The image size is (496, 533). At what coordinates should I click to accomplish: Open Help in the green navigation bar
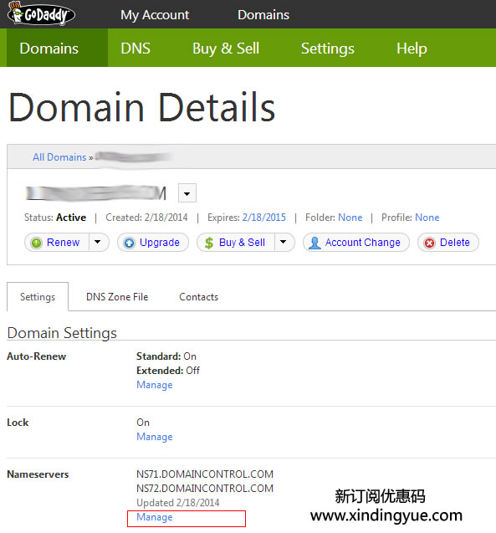click(x=412, y=48)
